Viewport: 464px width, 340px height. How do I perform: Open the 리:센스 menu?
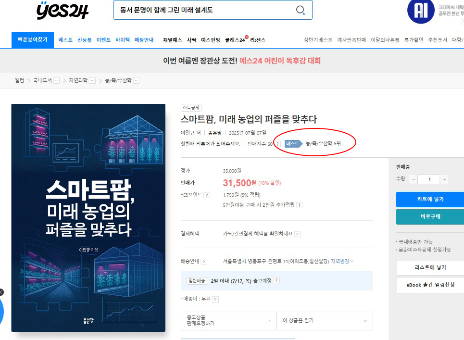(x=258, y=40)
